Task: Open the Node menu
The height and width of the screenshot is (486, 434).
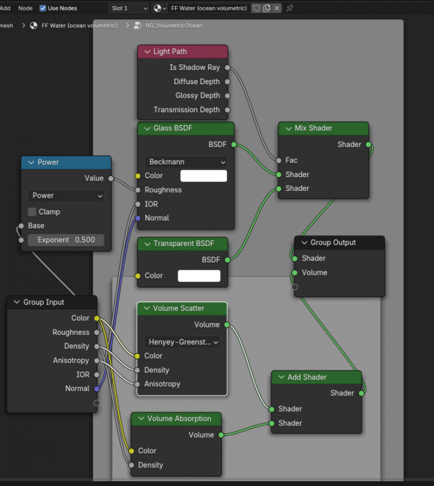Action: click(x=25, y=8)
